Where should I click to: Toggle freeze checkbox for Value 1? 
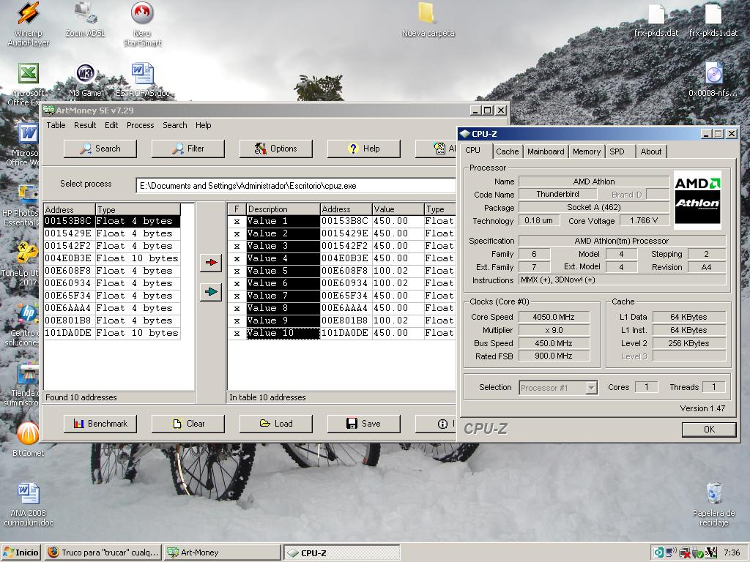point(237,221)
